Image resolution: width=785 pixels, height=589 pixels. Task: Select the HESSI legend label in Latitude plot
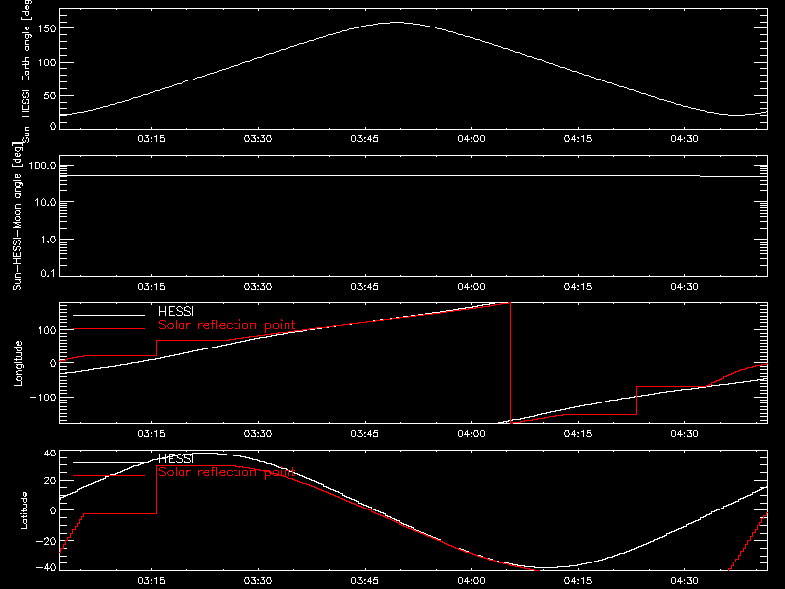[x=177, y=458]
